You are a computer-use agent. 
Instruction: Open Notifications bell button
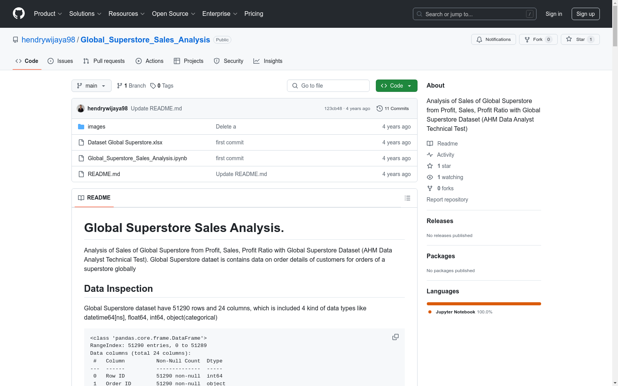[494, 39]
